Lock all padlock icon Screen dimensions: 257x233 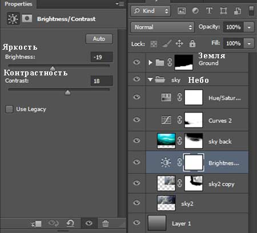pos(192,43)
